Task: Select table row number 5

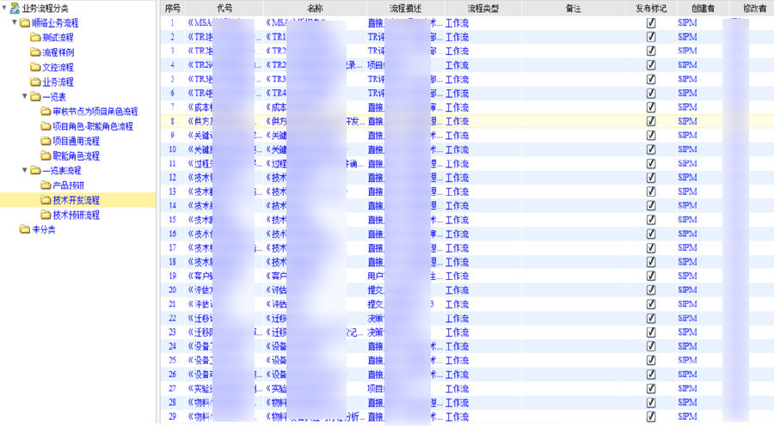Action: pos(172,79)
